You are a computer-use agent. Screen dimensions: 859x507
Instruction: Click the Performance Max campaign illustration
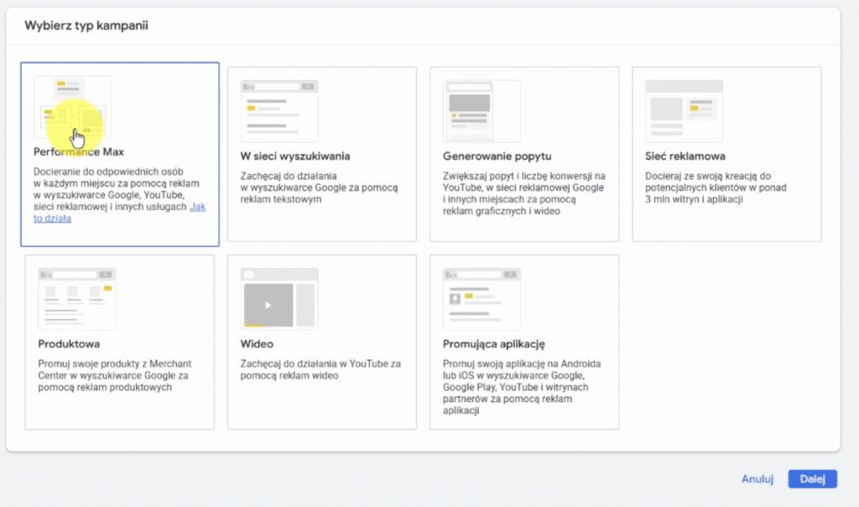[x=72, y=107]
